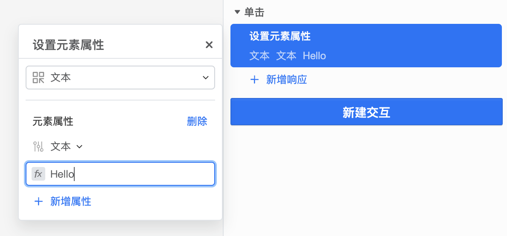
Task: Click the 元素属性 section label
Action: 53,121
